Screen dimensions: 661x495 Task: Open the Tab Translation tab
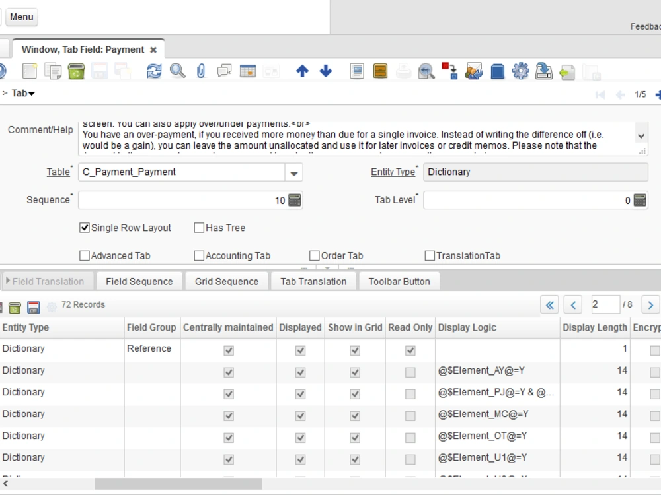click(313, 281)
